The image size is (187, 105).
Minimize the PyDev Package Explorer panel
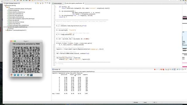[47, 3]
